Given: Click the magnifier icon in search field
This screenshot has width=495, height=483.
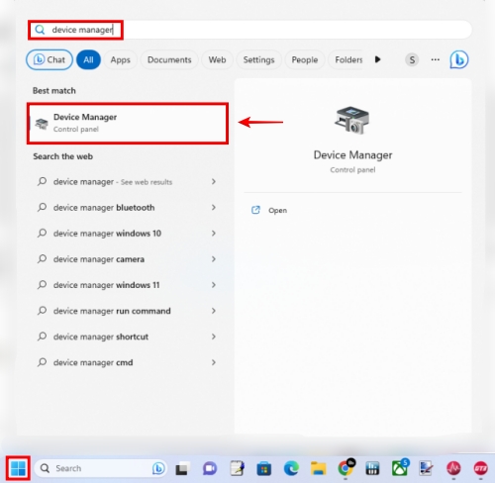Looking at the screenshot, I should coord(40,30).
